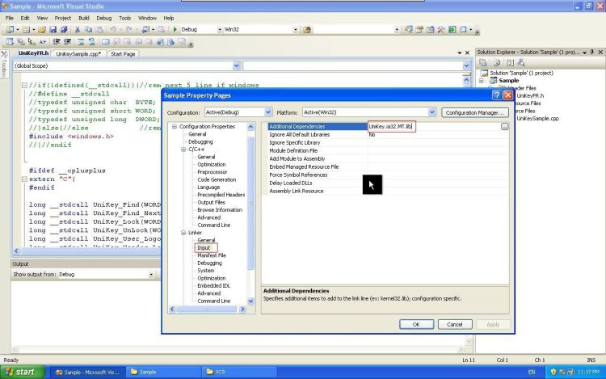
Task: Select the Module Definition File row
Action: tap(388, 150)
